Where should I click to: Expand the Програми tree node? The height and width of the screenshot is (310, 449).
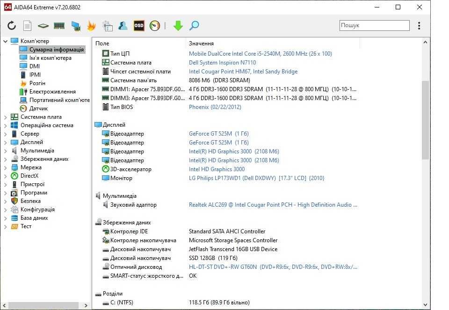5,193
